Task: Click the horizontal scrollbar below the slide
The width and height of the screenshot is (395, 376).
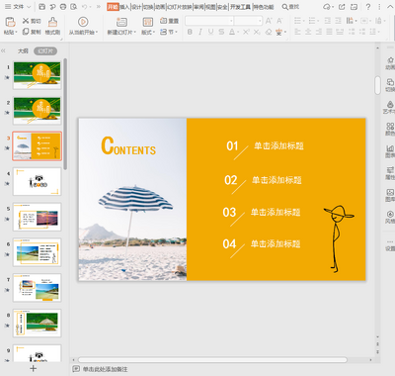Action: tap(212, 360)
